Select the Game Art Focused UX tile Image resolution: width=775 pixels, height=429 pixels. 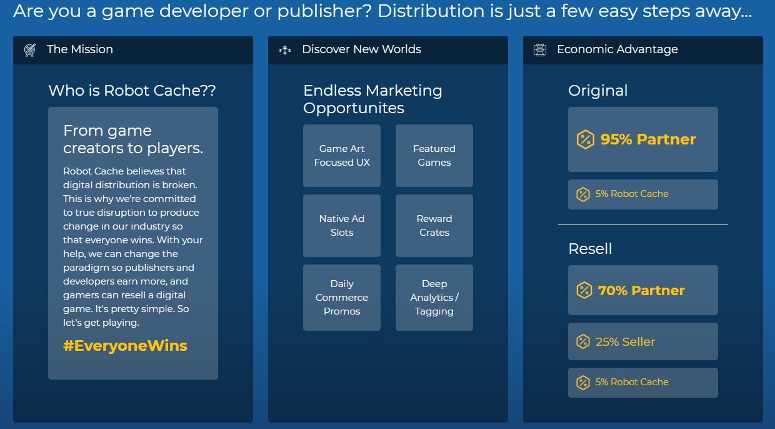tap(342, 156)
